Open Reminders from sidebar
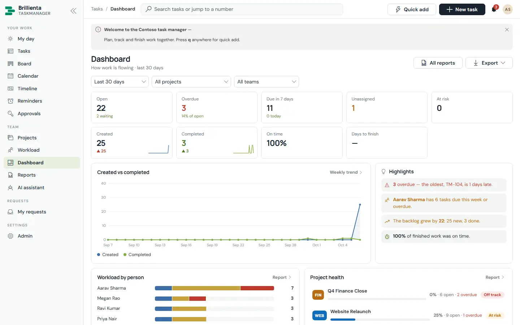520x325 pixels. (42, 101)
